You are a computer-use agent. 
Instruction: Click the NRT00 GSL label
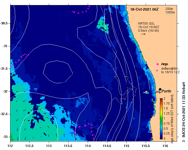pos(146,24)
